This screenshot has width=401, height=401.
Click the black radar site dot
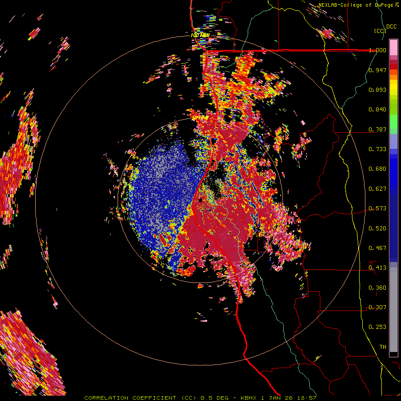point(200,200)
